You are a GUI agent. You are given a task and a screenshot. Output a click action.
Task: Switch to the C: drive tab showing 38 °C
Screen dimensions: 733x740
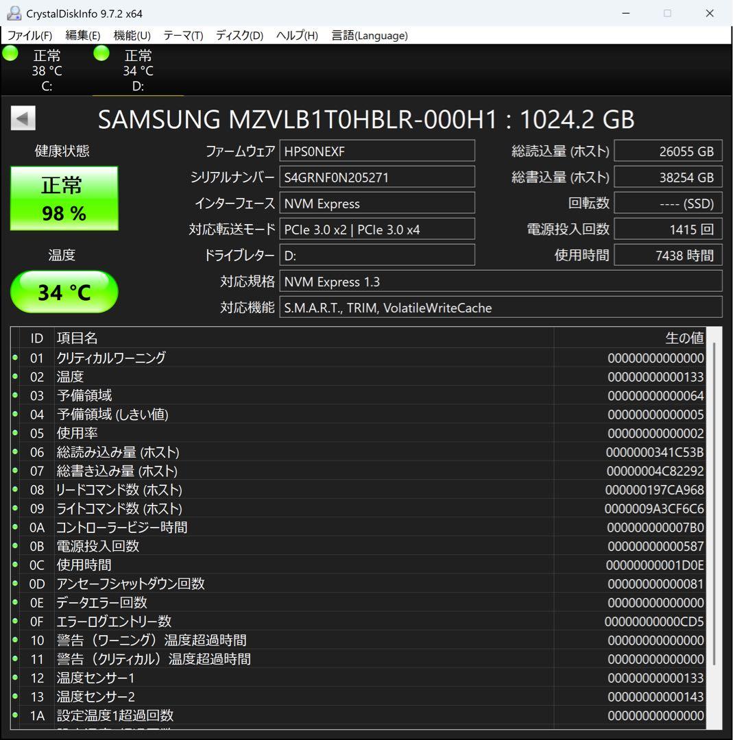(x=47, y=71)
